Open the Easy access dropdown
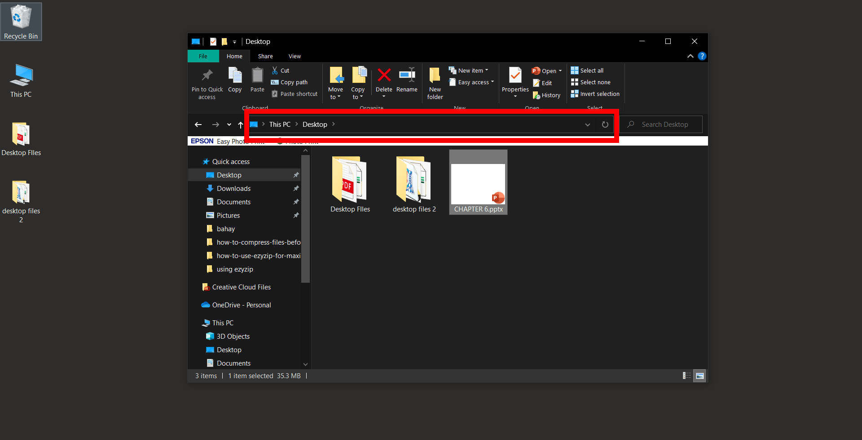Viewport: 862px width, 440px height. click(x=471, y=82)
